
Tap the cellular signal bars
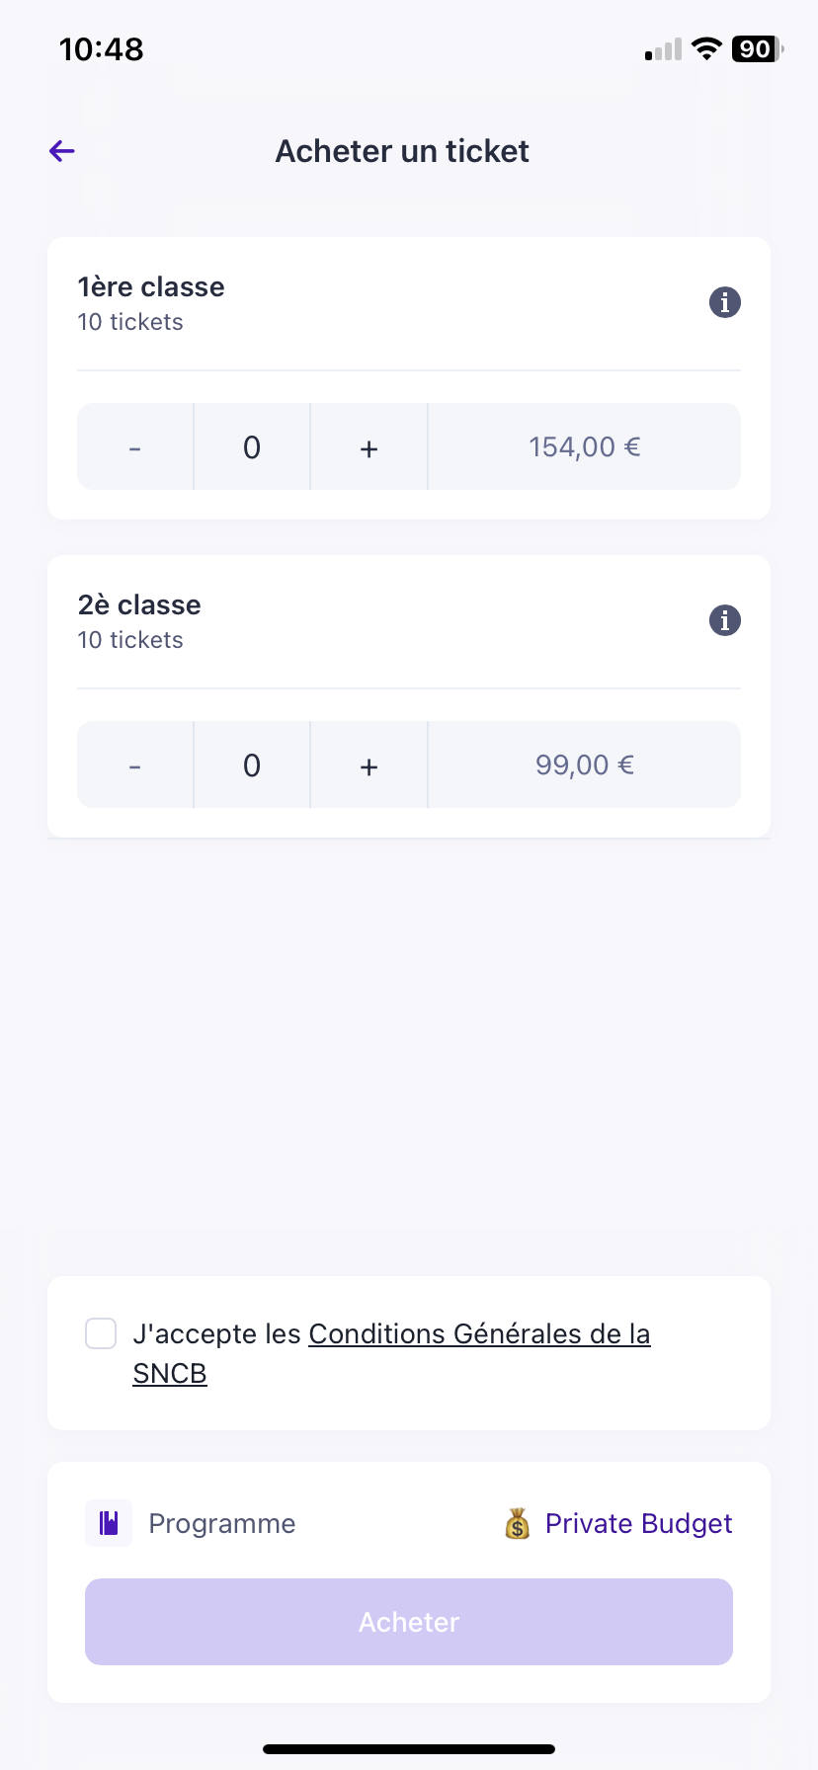click(x=663, y=49)
